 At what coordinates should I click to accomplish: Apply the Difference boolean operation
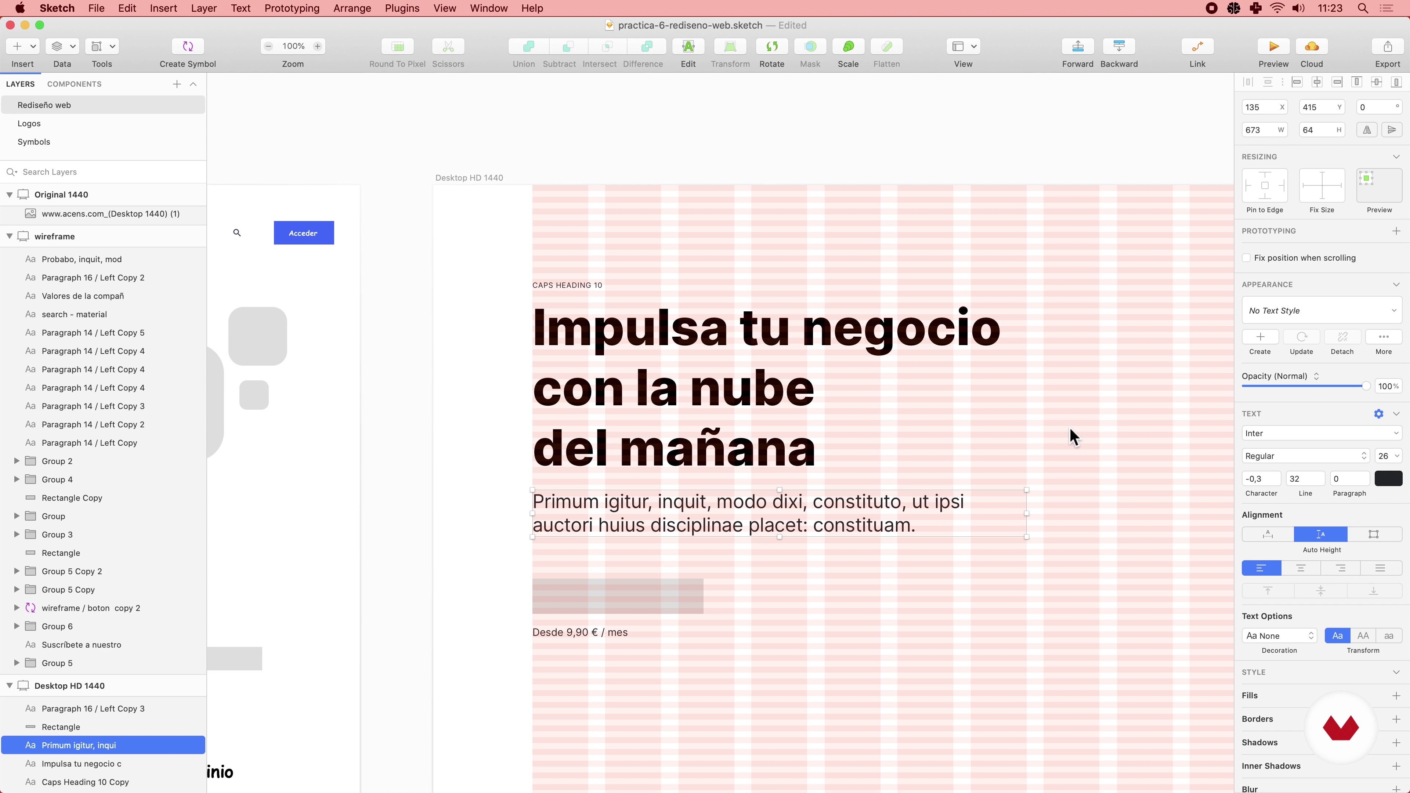[x=646, y=47]
